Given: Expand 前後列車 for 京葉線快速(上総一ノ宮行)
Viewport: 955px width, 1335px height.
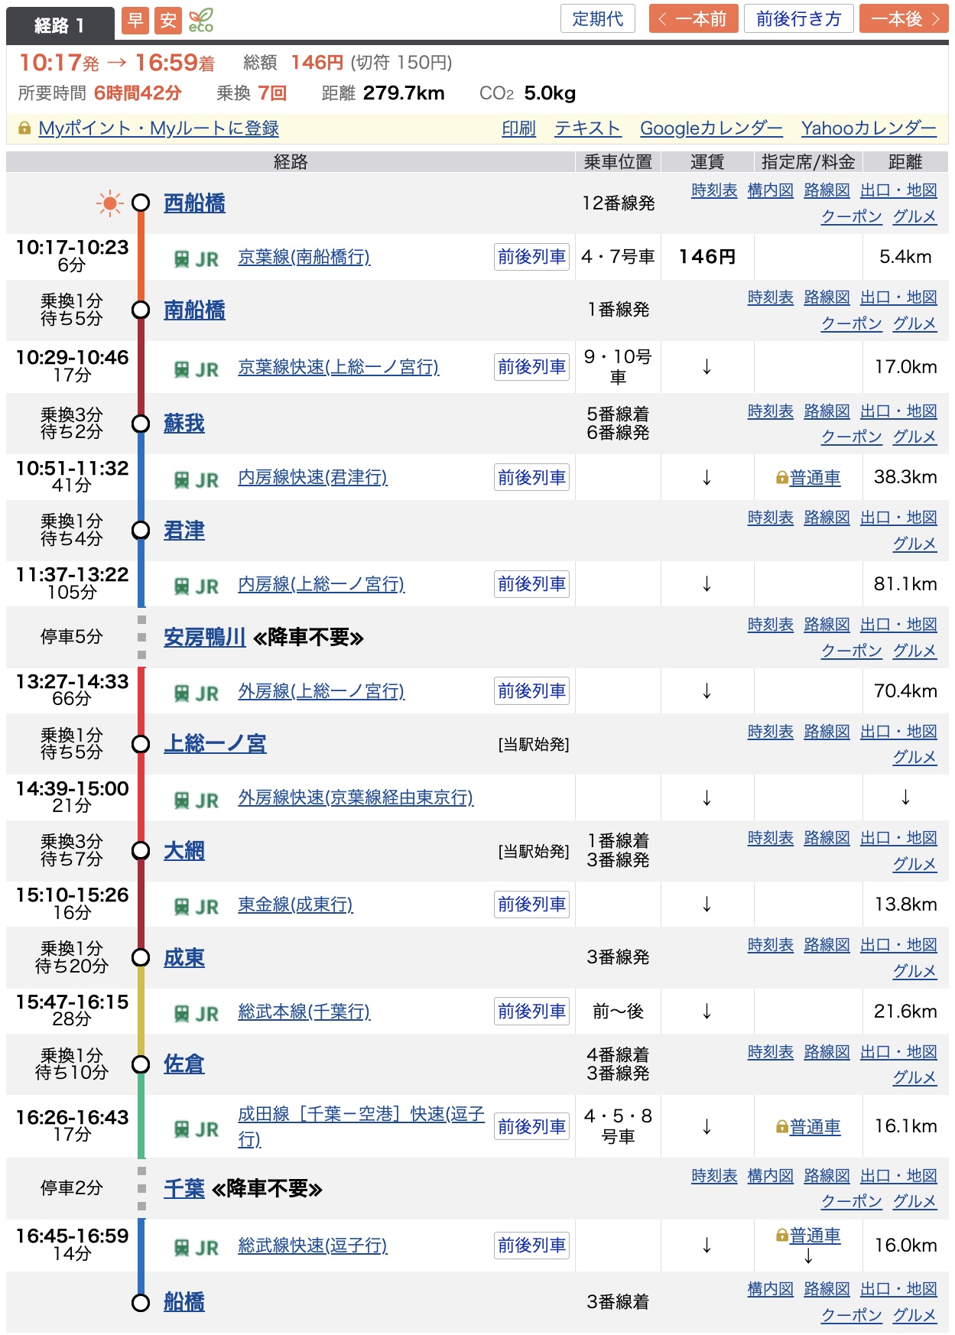Looking at the screenshot, I should pyautogui.click(x=531, y=367).
